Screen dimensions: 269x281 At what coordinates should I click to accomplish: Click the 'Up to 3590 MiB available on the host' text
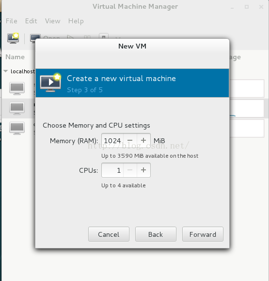(x=150, y=156)
